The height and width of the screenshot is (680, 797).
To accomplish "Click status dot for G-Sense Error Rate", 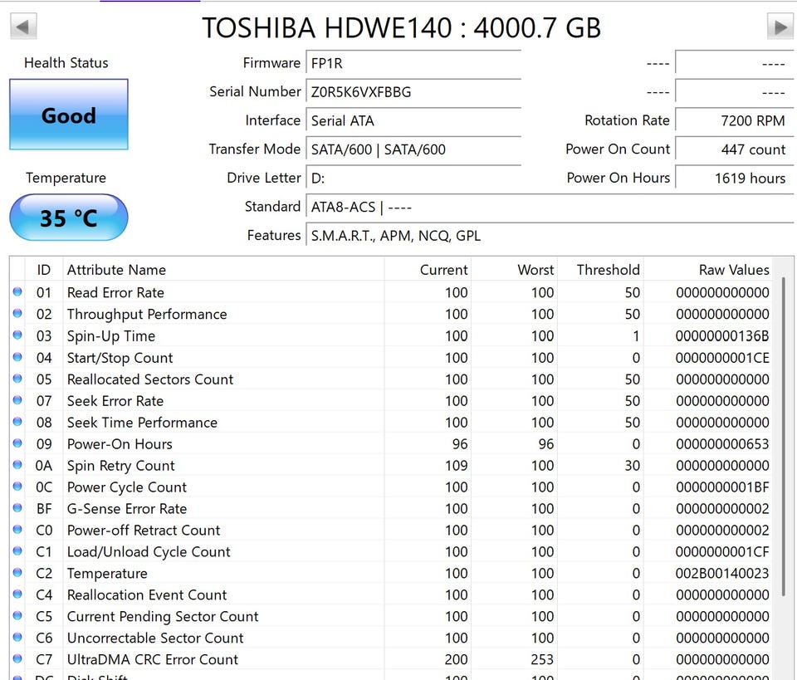I will [17, 508].
